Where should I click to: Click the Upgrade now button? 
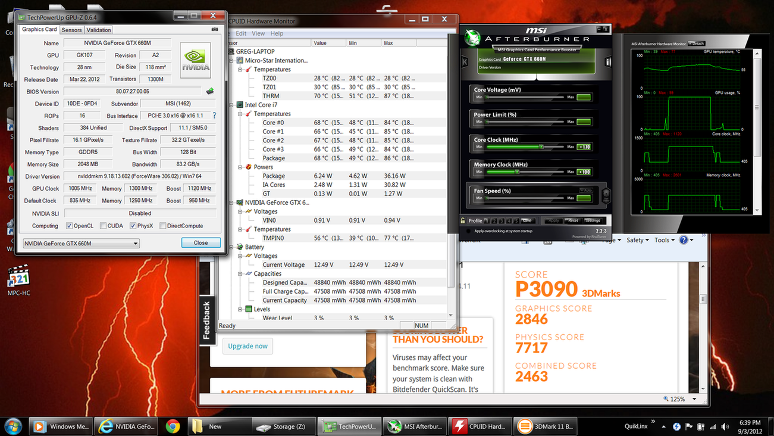click(x=248, y=346)
